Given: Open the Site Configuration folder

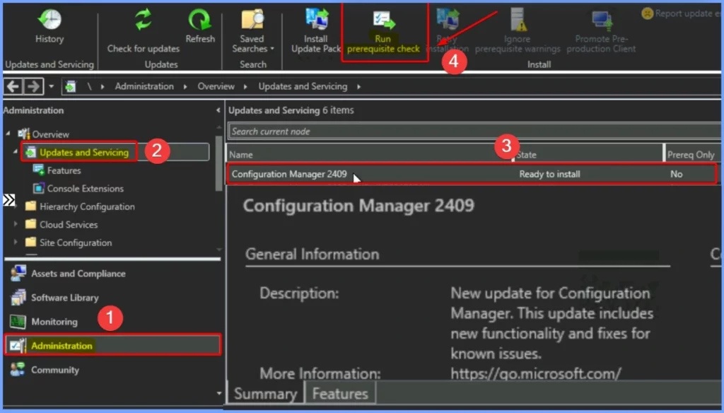Looking at the screenshot, I should tap(75, 243).
